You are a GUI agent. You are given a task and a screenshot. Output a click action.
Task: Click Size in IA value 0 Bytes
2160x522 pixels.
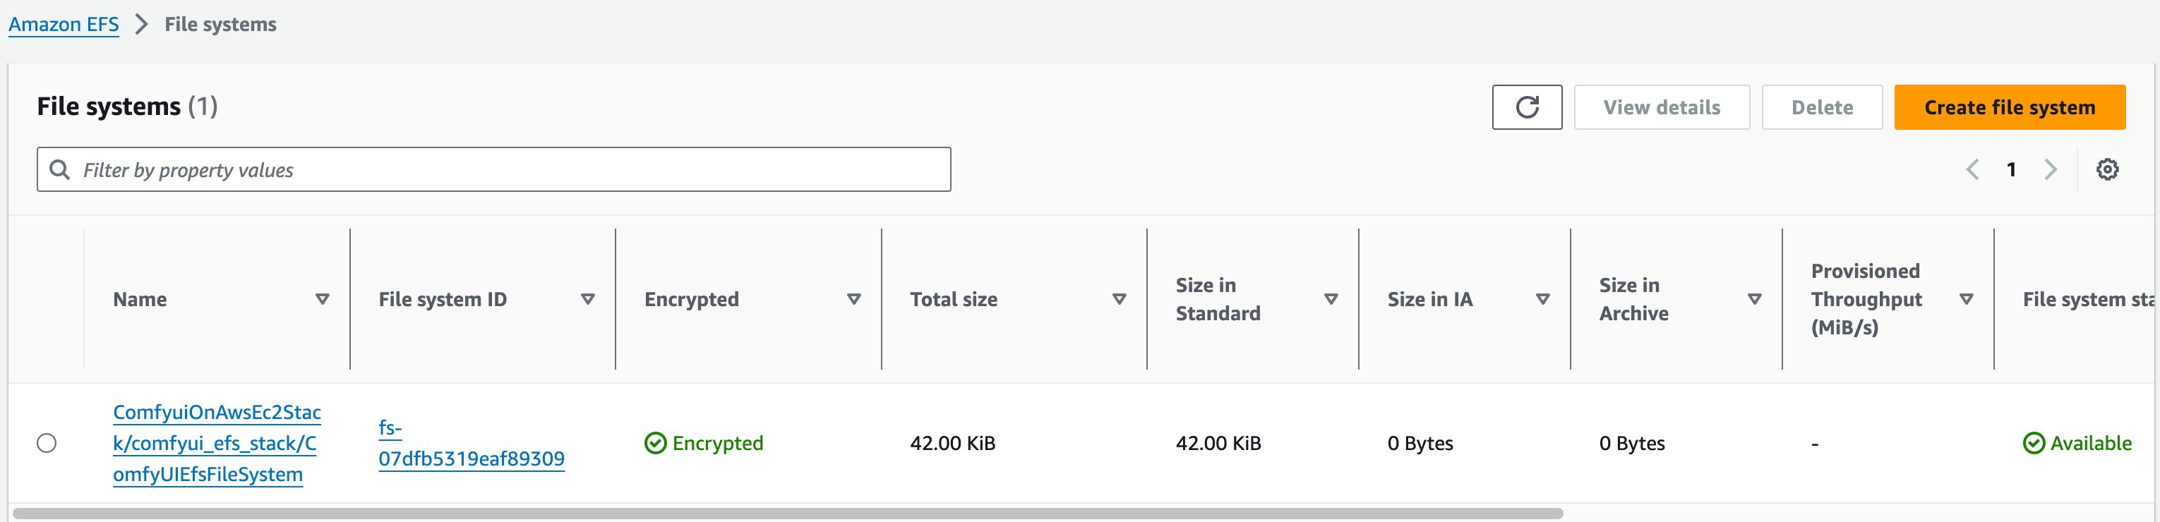[1420, 443]
